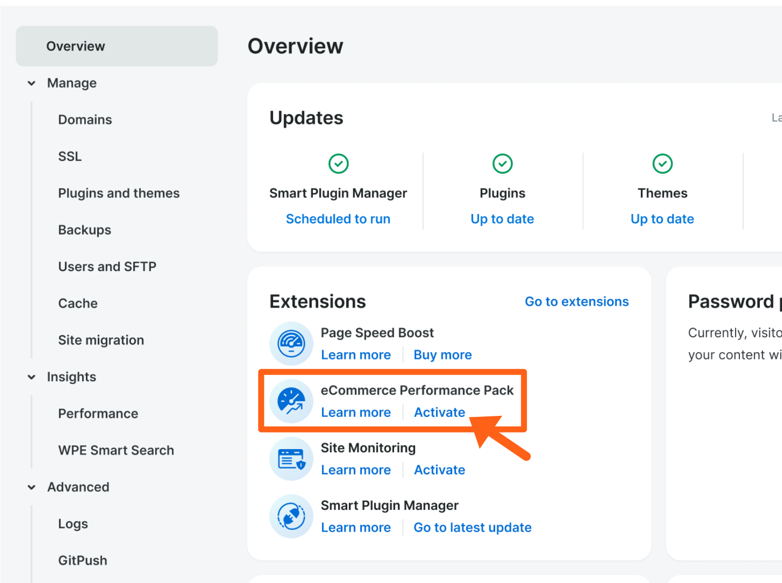Activate the eCommerce Performance Pack
Viewport: 782px width, 583px height.
tap(439, 412)
